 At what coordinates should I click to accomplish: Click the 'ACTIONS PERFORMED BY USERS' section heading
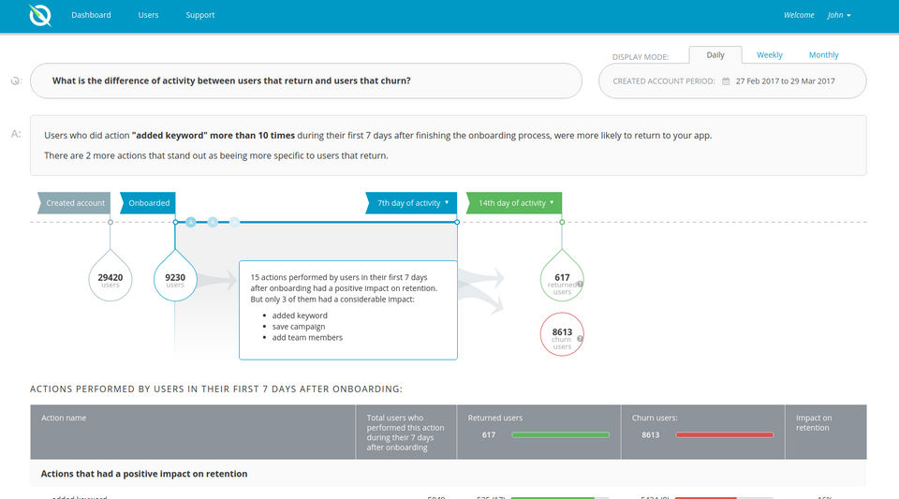pos(216,389)
